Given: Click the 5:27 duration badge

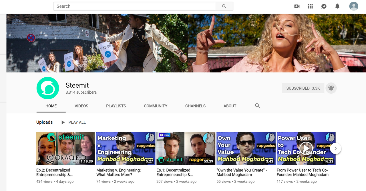Looking at the screenshot, I should click(x=149, y=161).
